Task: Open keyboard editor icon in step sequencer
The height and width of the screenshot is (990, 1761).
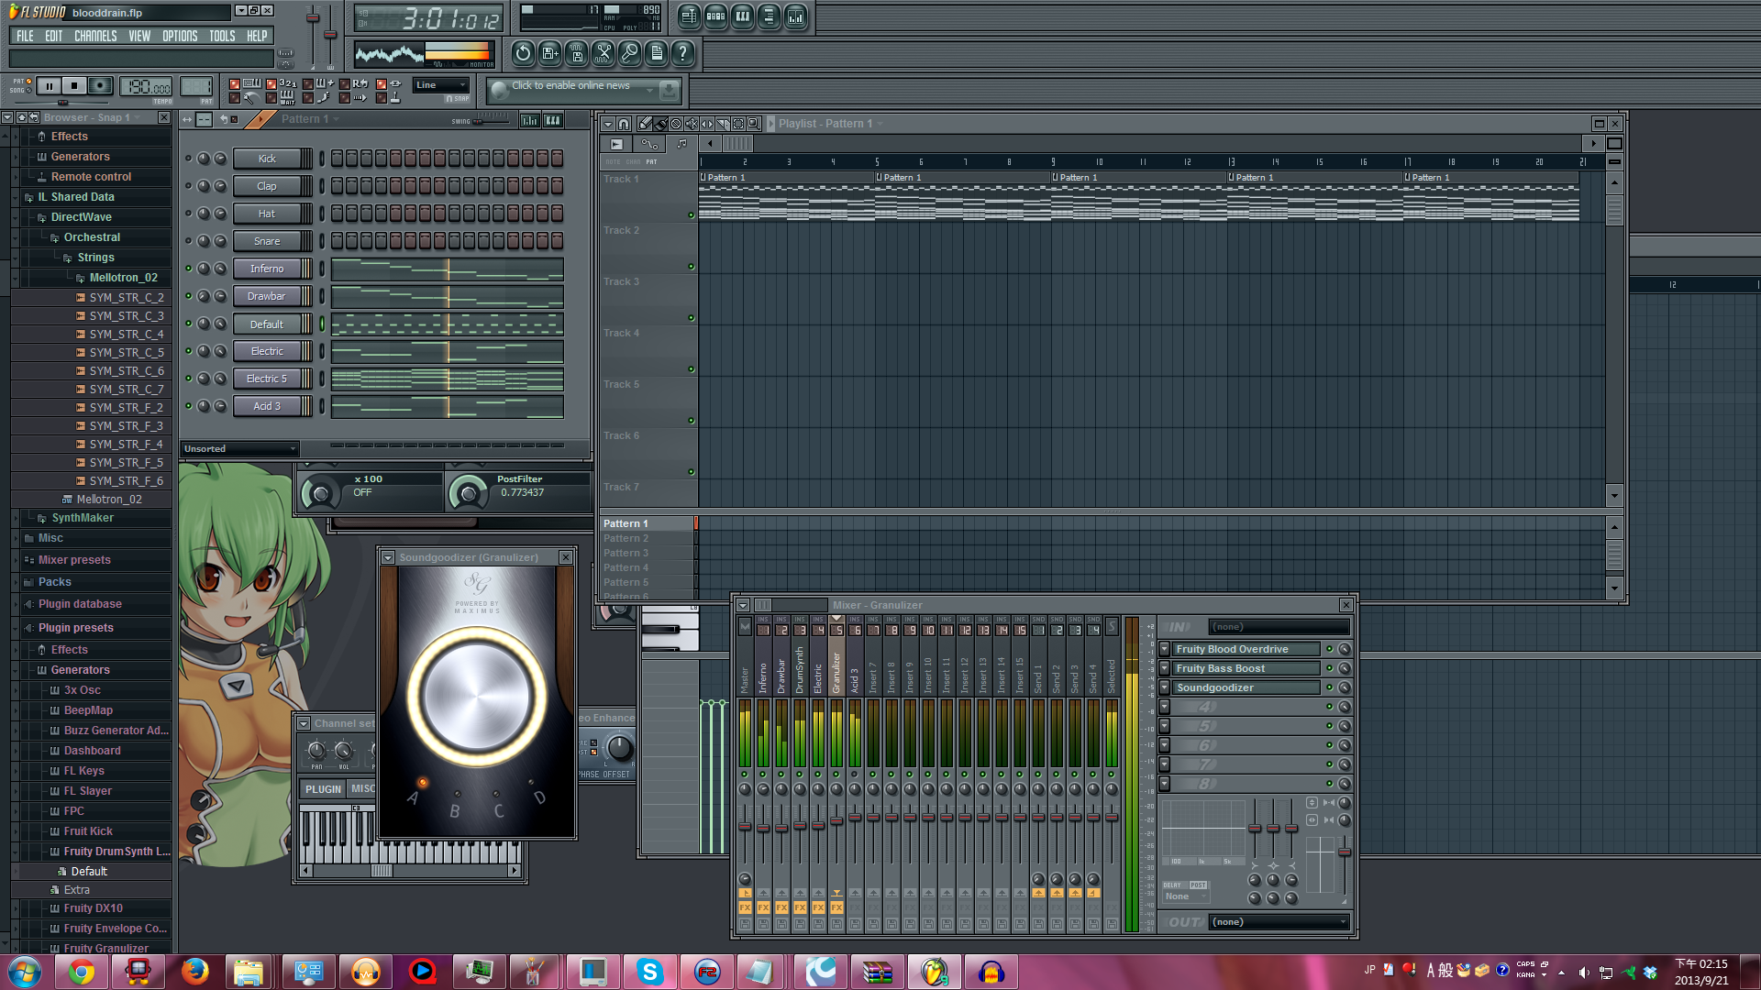Action: (x=552, y=120)
